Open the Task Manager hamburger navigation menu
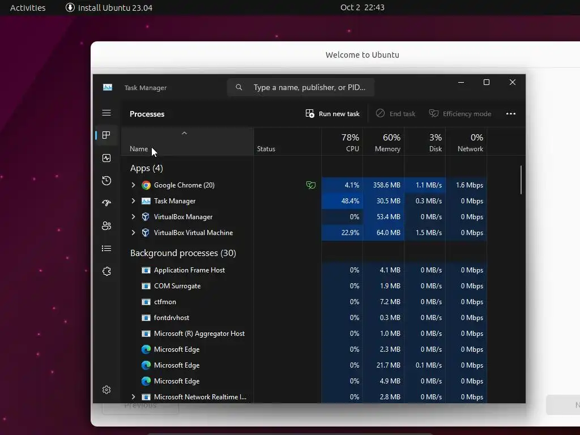Image resolution: width=580 pixels, height=435 pixels. (x=106, y=113)
